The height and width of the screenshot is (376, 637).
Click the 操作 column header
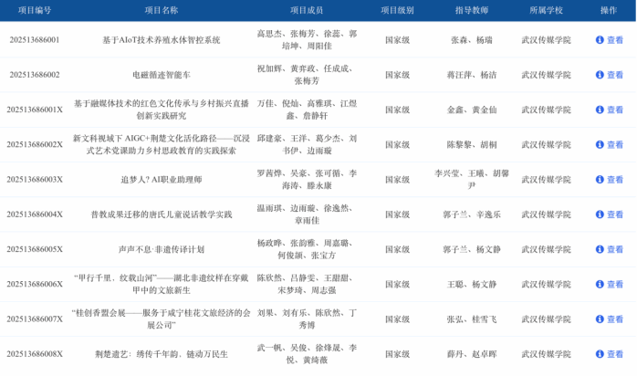[x=609, y=10]
